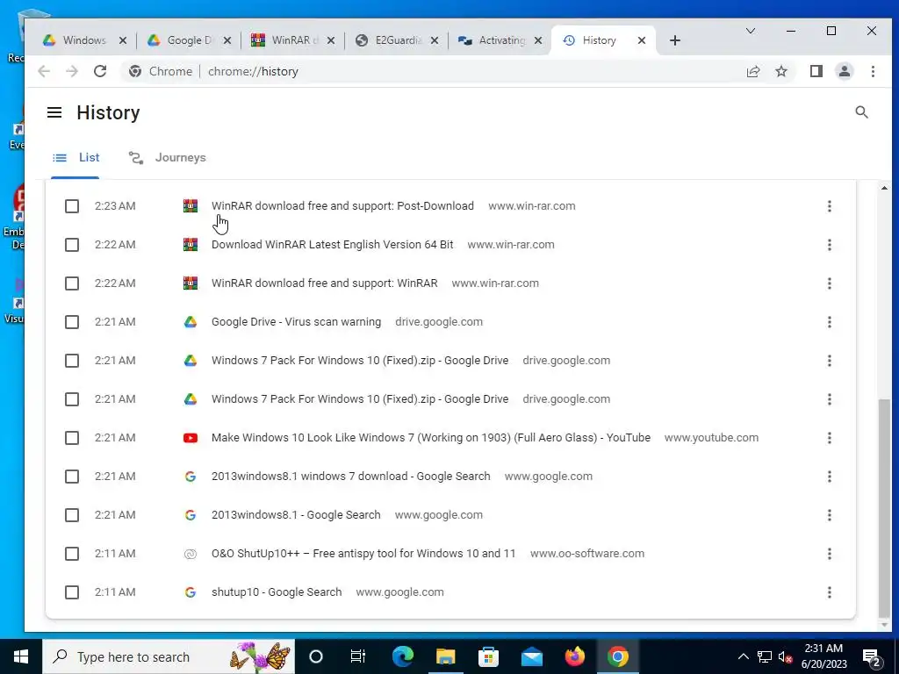Open actions menu for WinRAR Post-Download entry
Viewport: 899px width, 674px height.
pyautogui.click(x=829, y=206)
